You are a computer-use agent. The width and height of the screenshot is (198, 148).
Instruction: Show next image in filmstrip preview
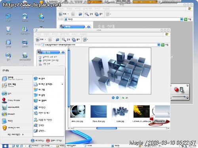coord(117,97)
